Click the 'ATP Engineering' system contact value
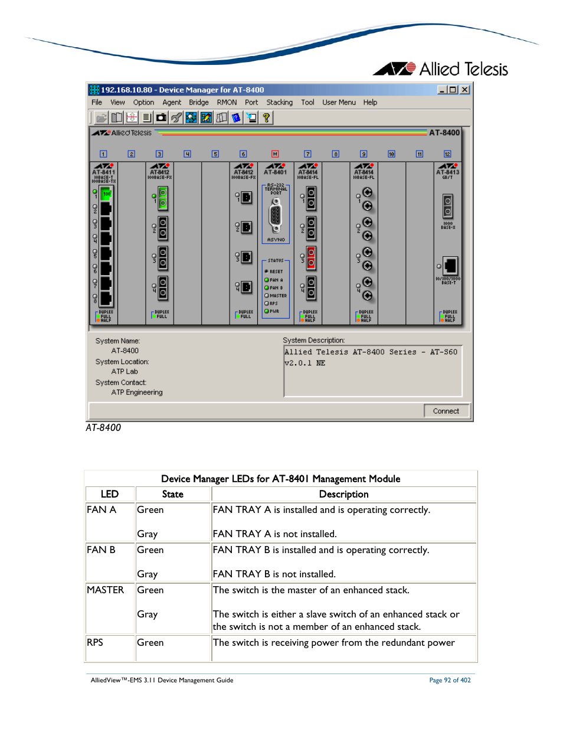Screen dimensions: 563x729 (137, 393)
